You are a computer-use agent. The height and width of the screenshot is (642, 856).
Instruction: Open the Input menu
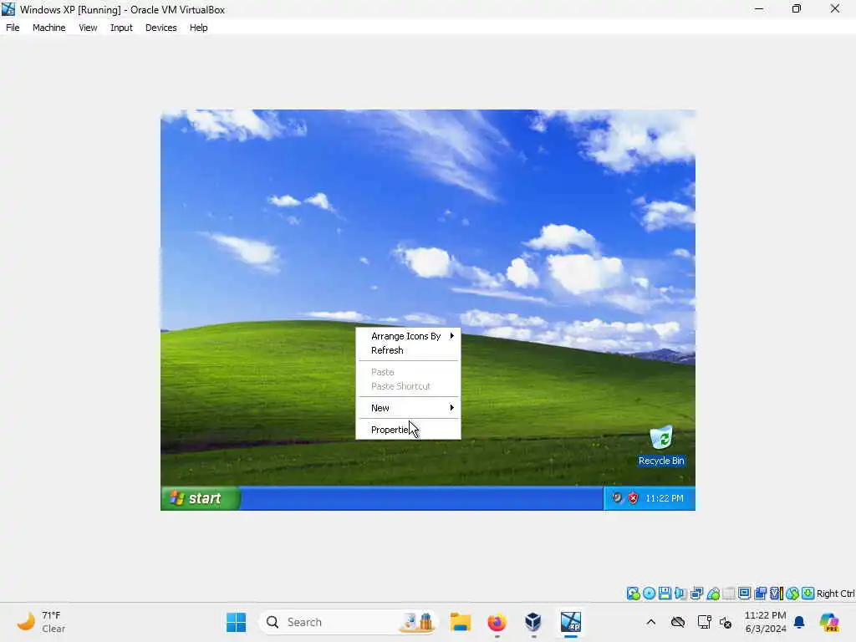121,28
